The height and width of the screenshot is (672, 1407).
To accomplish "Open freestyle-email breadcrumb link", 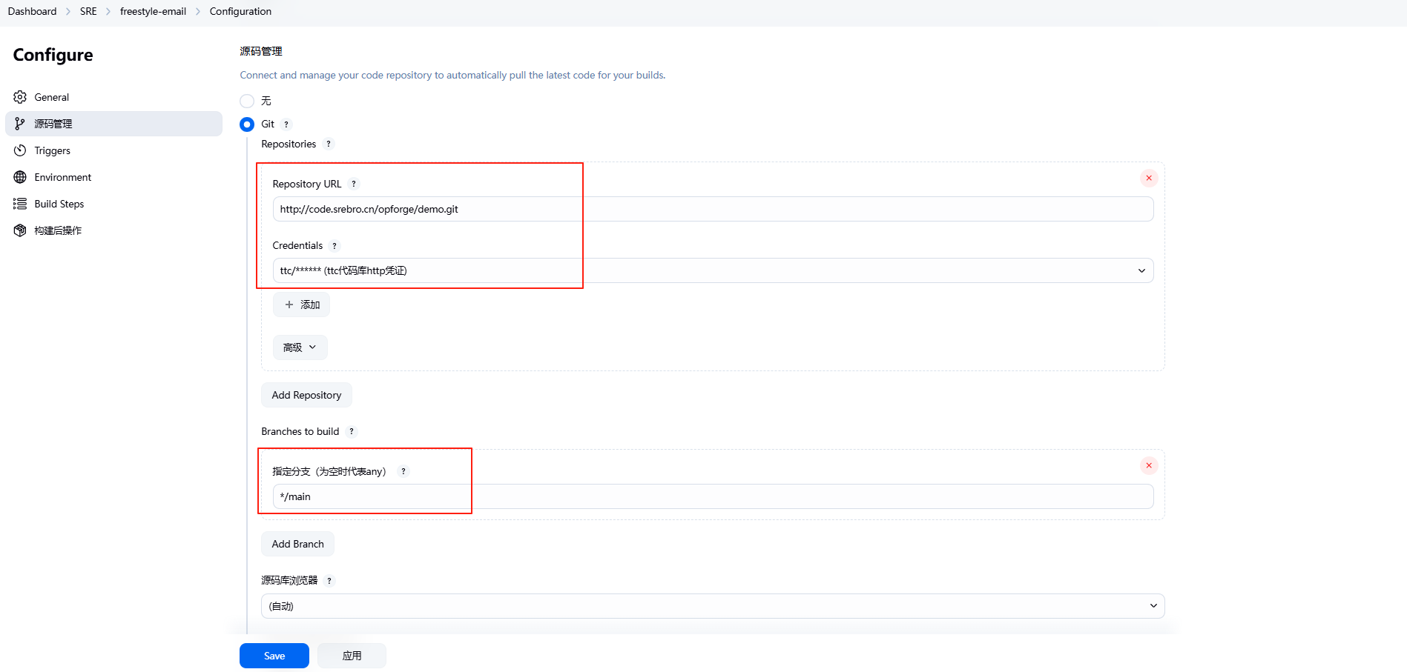I will pyautogui.click(x=153, y=11).
